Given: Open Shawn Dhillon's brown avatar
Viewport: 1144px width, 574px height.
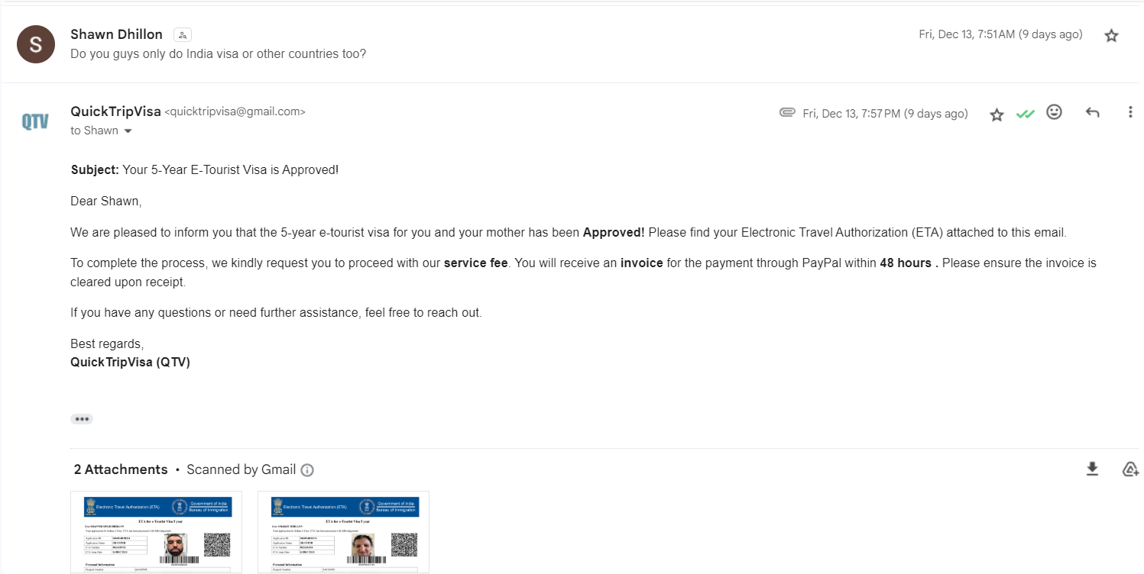Looking at the screenshot, I should coord(35,44).
